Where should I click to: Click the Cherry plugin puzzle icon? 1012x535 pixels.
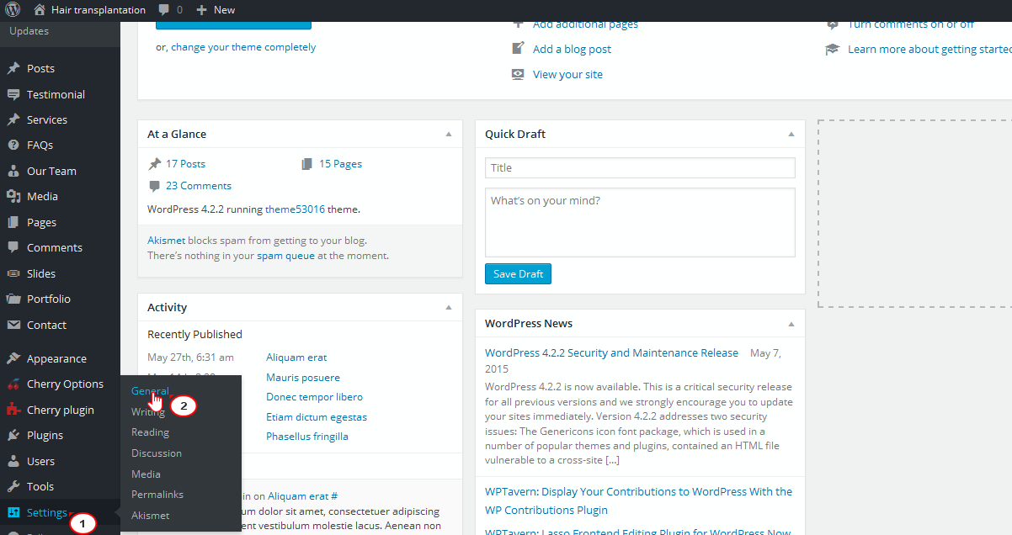point(13,410)
